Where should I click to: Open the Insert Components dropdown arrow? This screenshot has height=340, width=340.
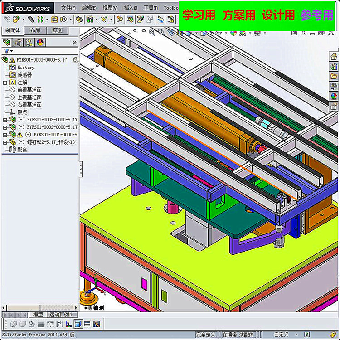click(x=23, y=20)
